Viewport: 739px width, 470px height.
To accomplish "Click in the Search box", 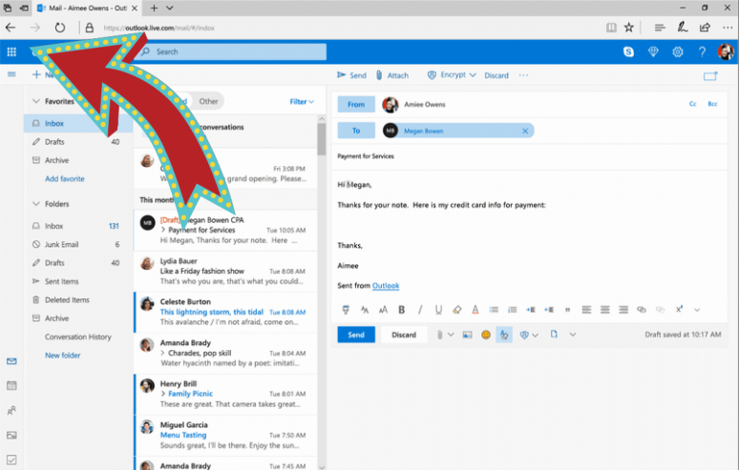I will 229,51.
